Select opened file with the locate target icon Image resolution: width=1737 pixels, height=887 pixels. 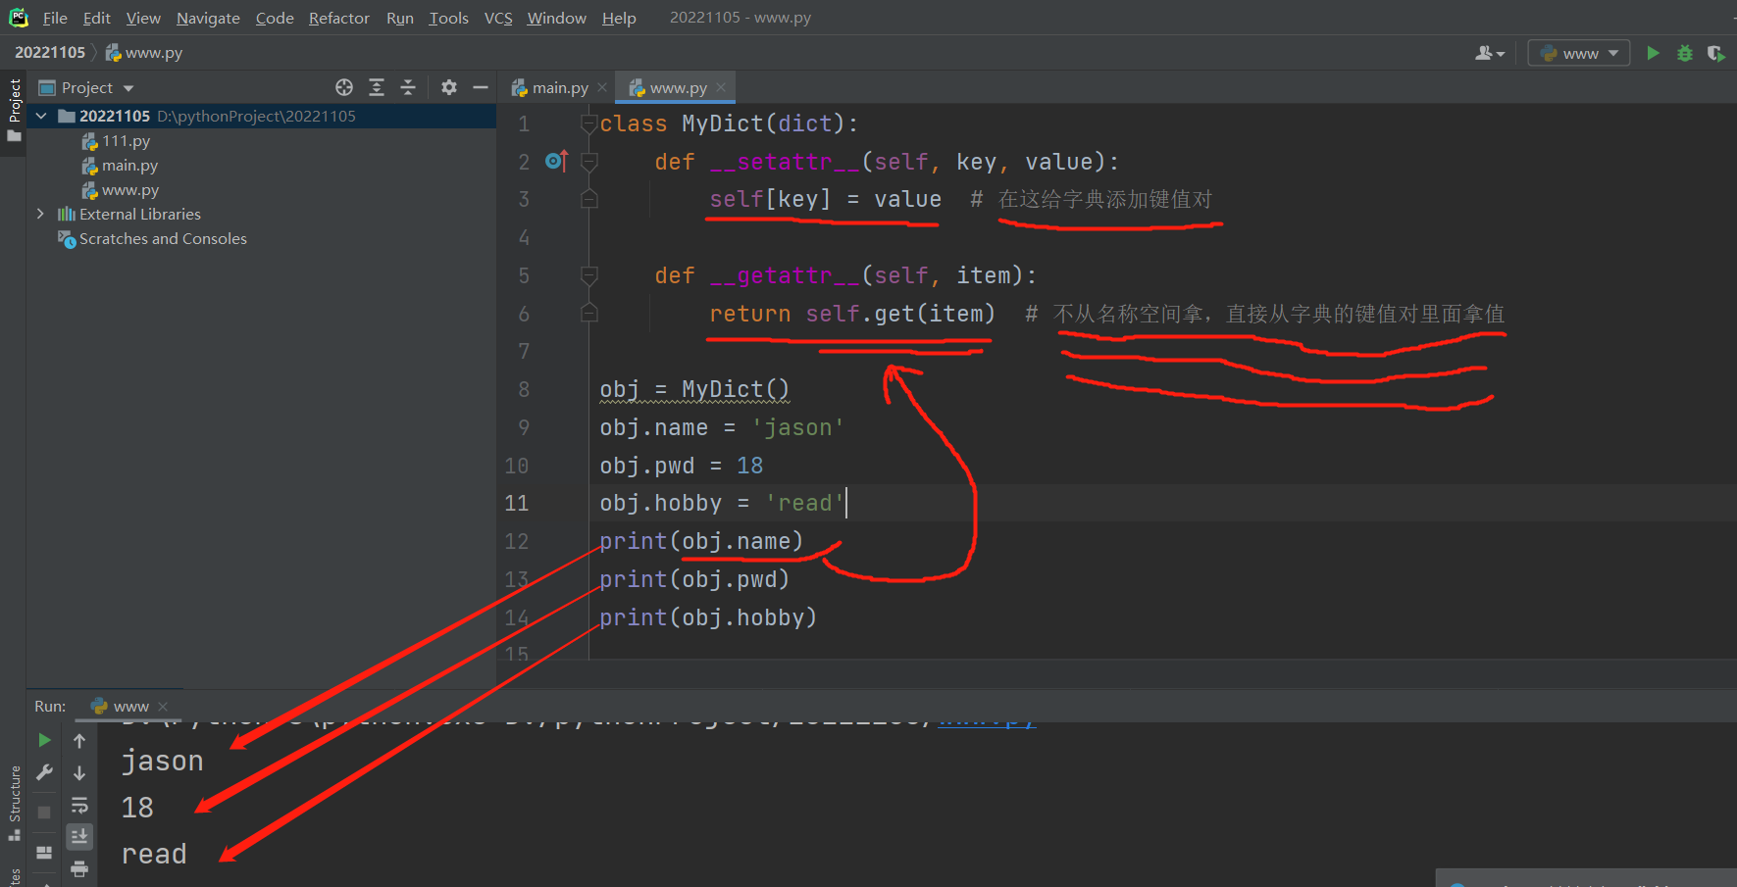pyautogui.click(x=344, y=87)
